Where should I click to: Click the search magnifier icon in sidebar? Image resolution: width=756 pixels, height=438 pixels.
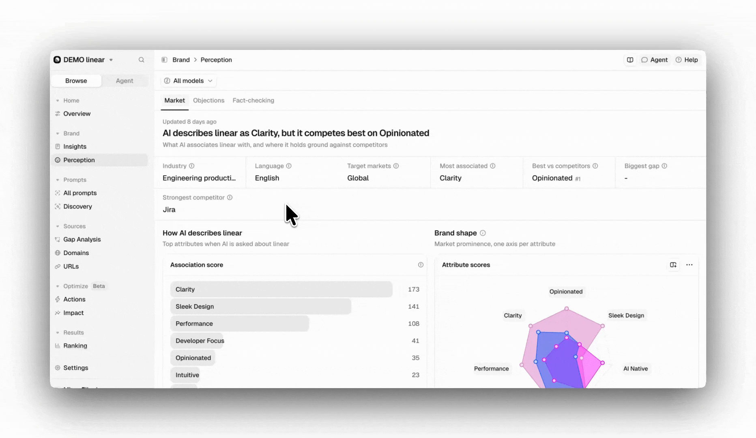[141, 60]
